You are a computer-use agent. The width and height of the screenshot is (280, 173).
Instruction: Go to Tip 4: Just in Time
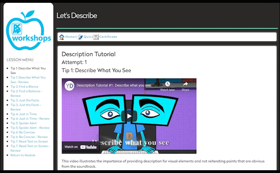click(x=24, y=114)
